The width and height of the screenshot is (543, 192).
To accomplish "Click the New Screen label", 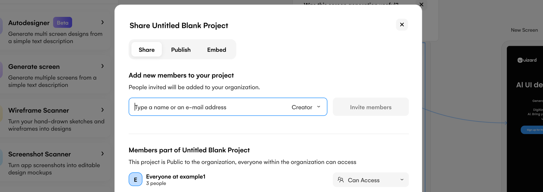I will pyautogui.click(x=524, y=30).
